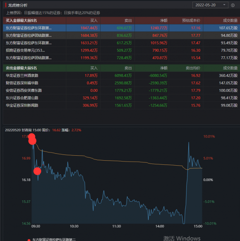
Task: Select the 财信证券深圳福华路 row
Action: click(121, 83)
